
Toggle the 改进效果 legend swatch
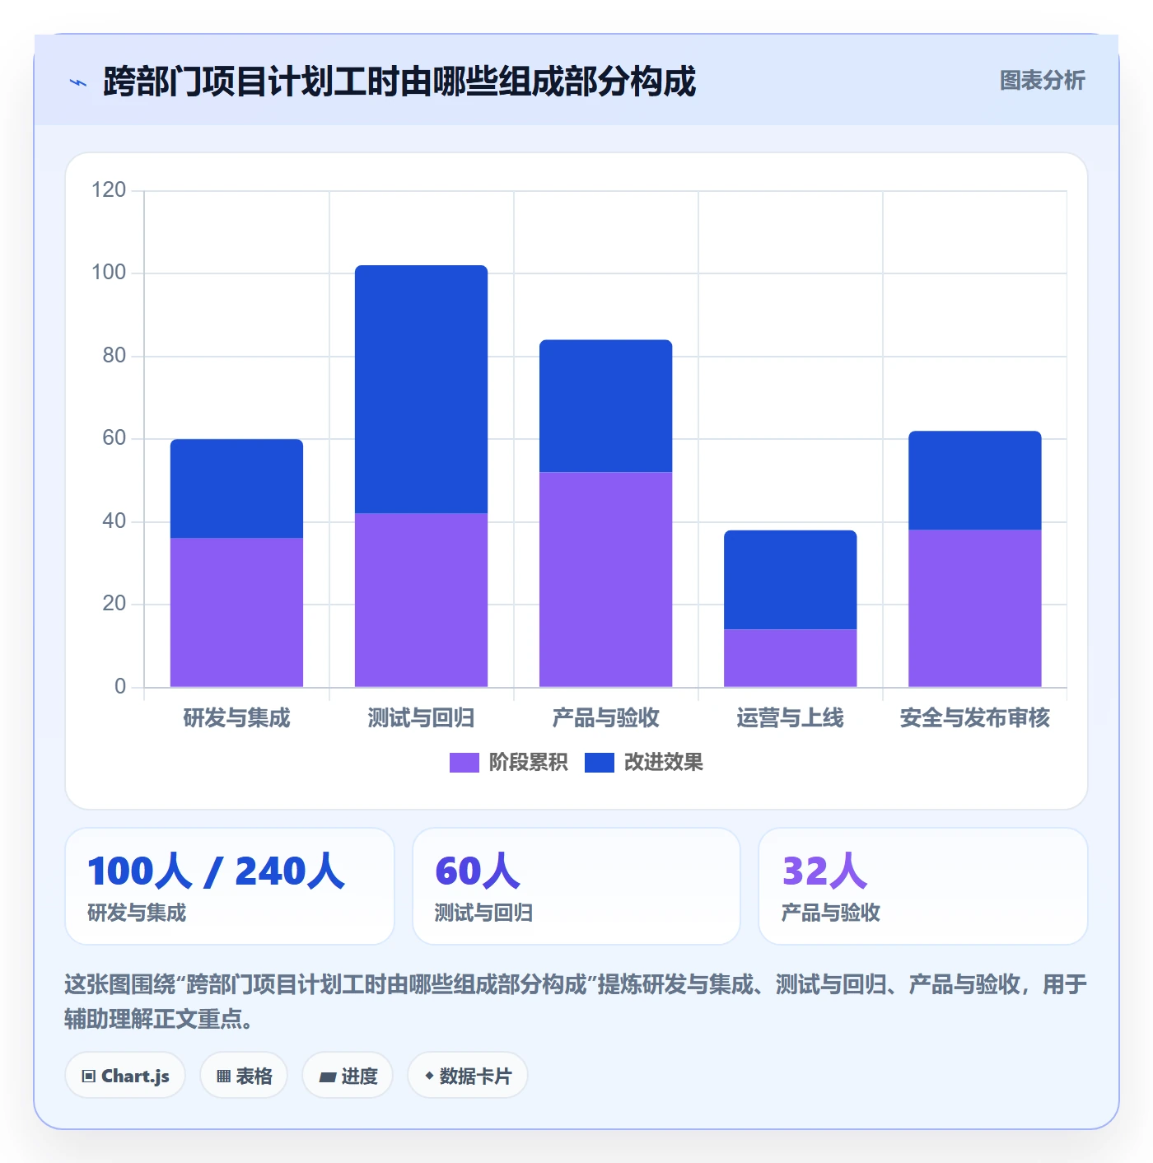(599, 763)
